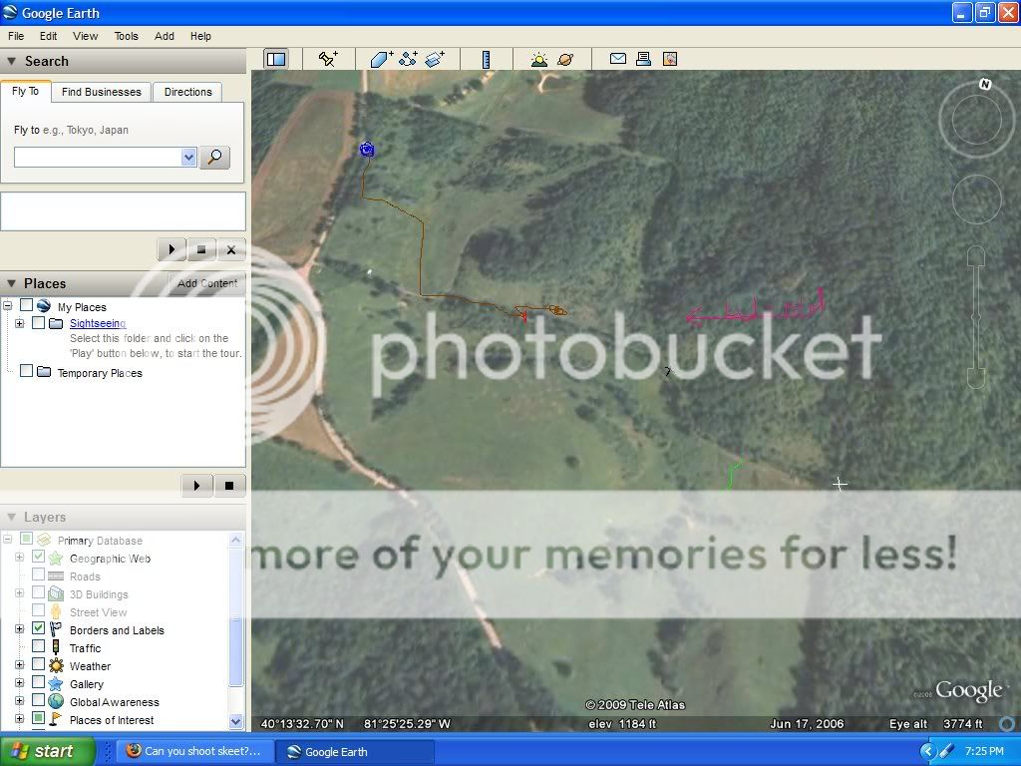Check the Global Awareness layer
This screenshot has height=766, width=1021.
tap(39, 701)
